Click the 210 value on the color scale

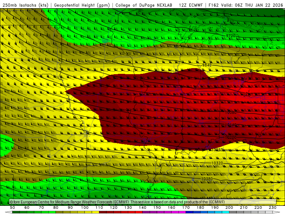pos(244,208)
